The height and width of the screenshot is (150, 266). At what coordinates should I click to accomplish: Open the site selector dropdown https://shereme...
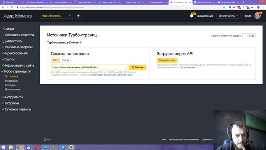(x=57, y=16)
